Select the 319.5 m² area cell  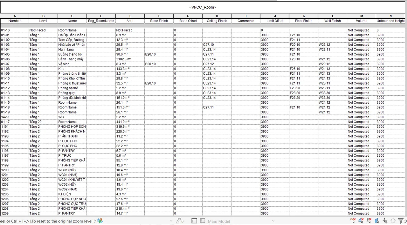click(130, 126)
